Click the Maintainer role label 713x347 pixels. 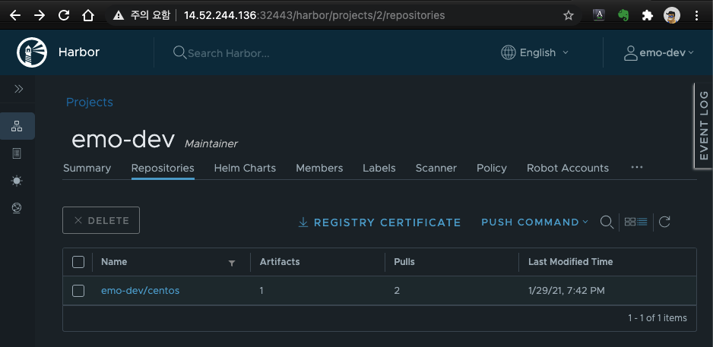(211, 144)
